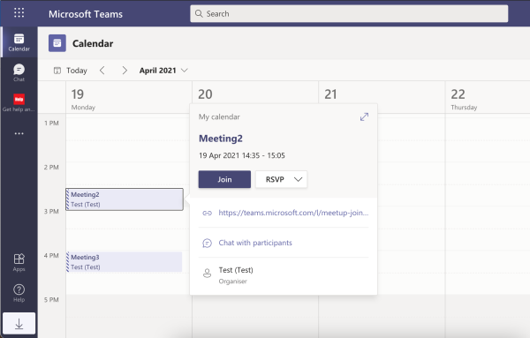The height and width of the screenshot is (338, 530).
Task: Show more apps ellipsis in sidebar
Action: click(x=19, y=133)
